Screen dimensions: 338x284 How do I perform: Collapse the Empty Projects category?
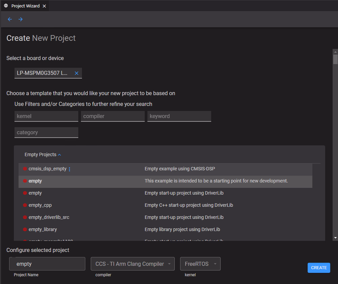[x=59, y=155]
